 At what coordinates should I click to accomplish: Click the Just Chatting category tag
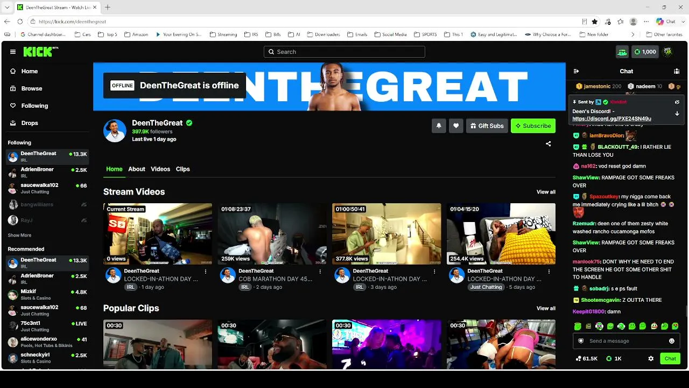click(x=486, y=287)
